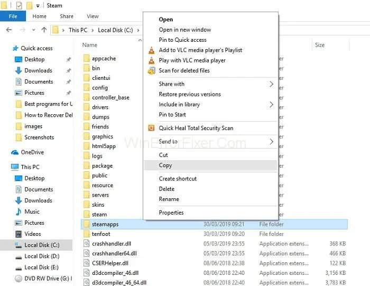Image resolution: width=370 pixels, height=286 pixels.
Task: Click the steamapps folder icon
Action: (87, 224)
